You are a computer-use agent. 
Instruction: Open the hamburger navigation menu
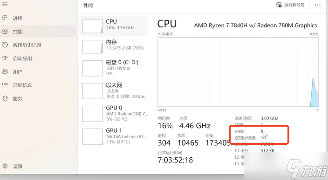tap(5, 4)
